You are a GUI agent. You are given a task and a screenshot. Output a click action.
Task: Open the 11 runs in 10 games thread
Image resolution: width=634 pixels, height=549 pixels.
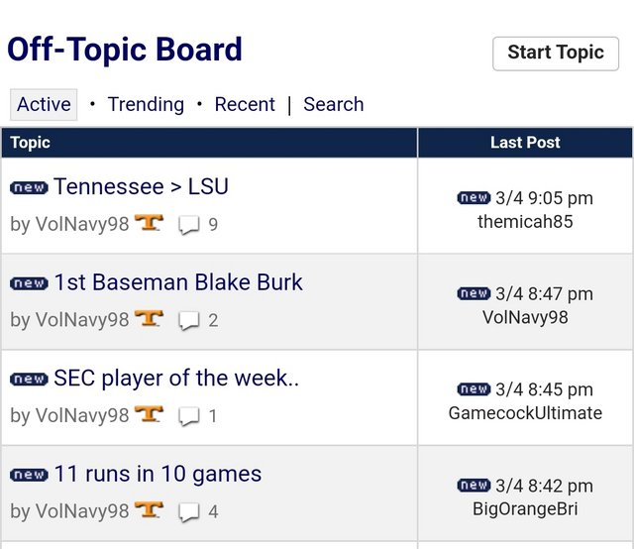tap(158, 474)
